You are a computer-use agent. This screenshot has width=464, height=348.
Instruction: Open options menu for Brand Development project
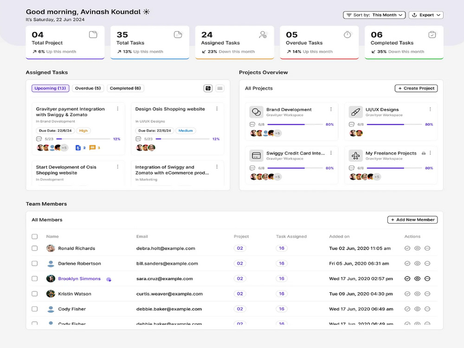coord(331,109)
